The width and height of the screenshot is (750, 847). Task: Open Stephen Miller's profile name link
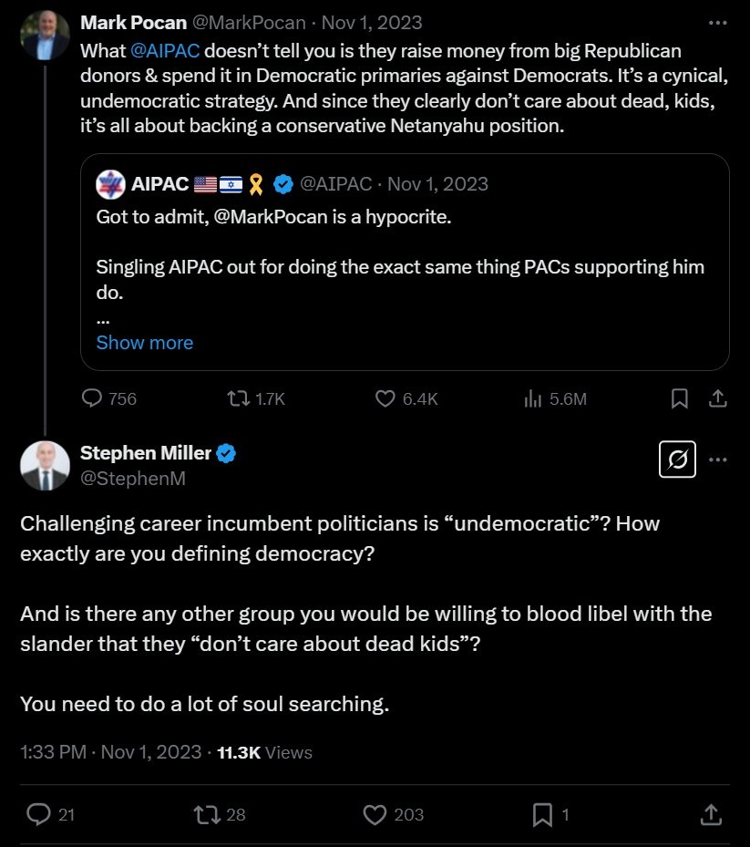tap(146, 453)
